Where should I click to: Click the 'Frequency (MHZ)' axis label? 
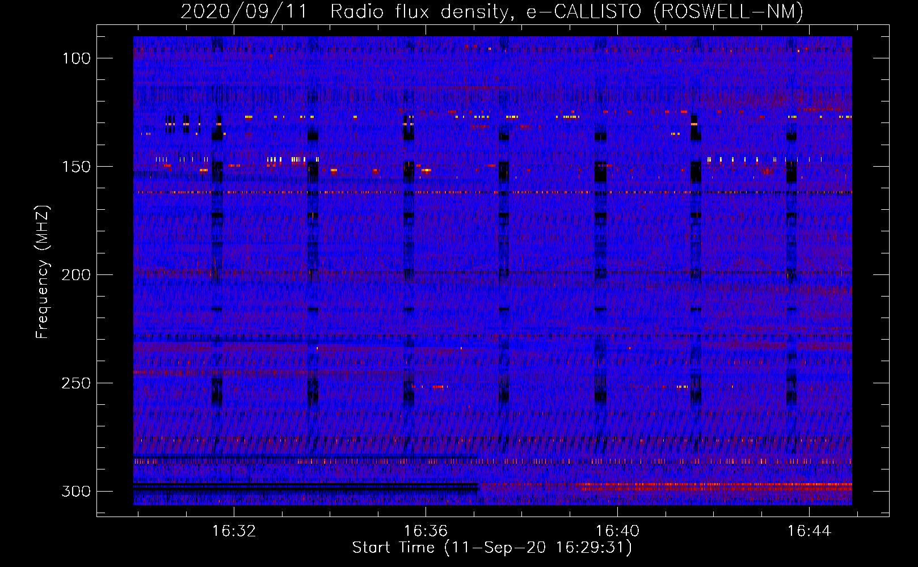tap(43, 272)
